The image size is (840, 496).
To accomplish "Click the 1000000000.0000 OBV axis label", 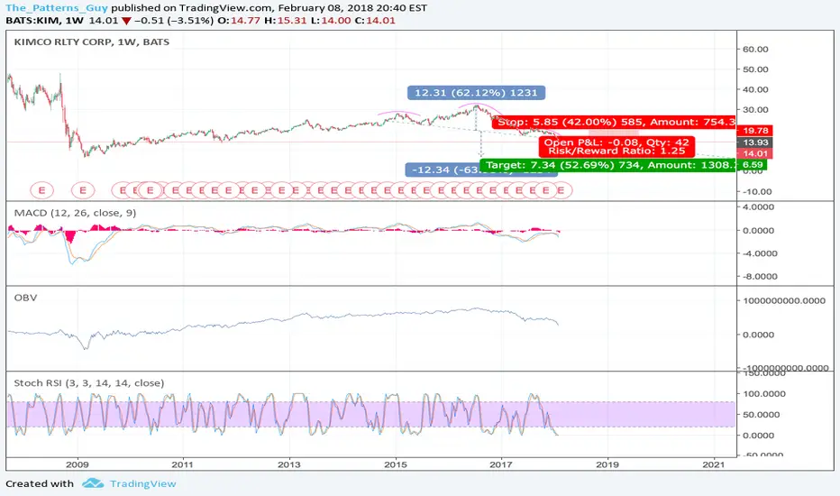I will click(784, 301).
